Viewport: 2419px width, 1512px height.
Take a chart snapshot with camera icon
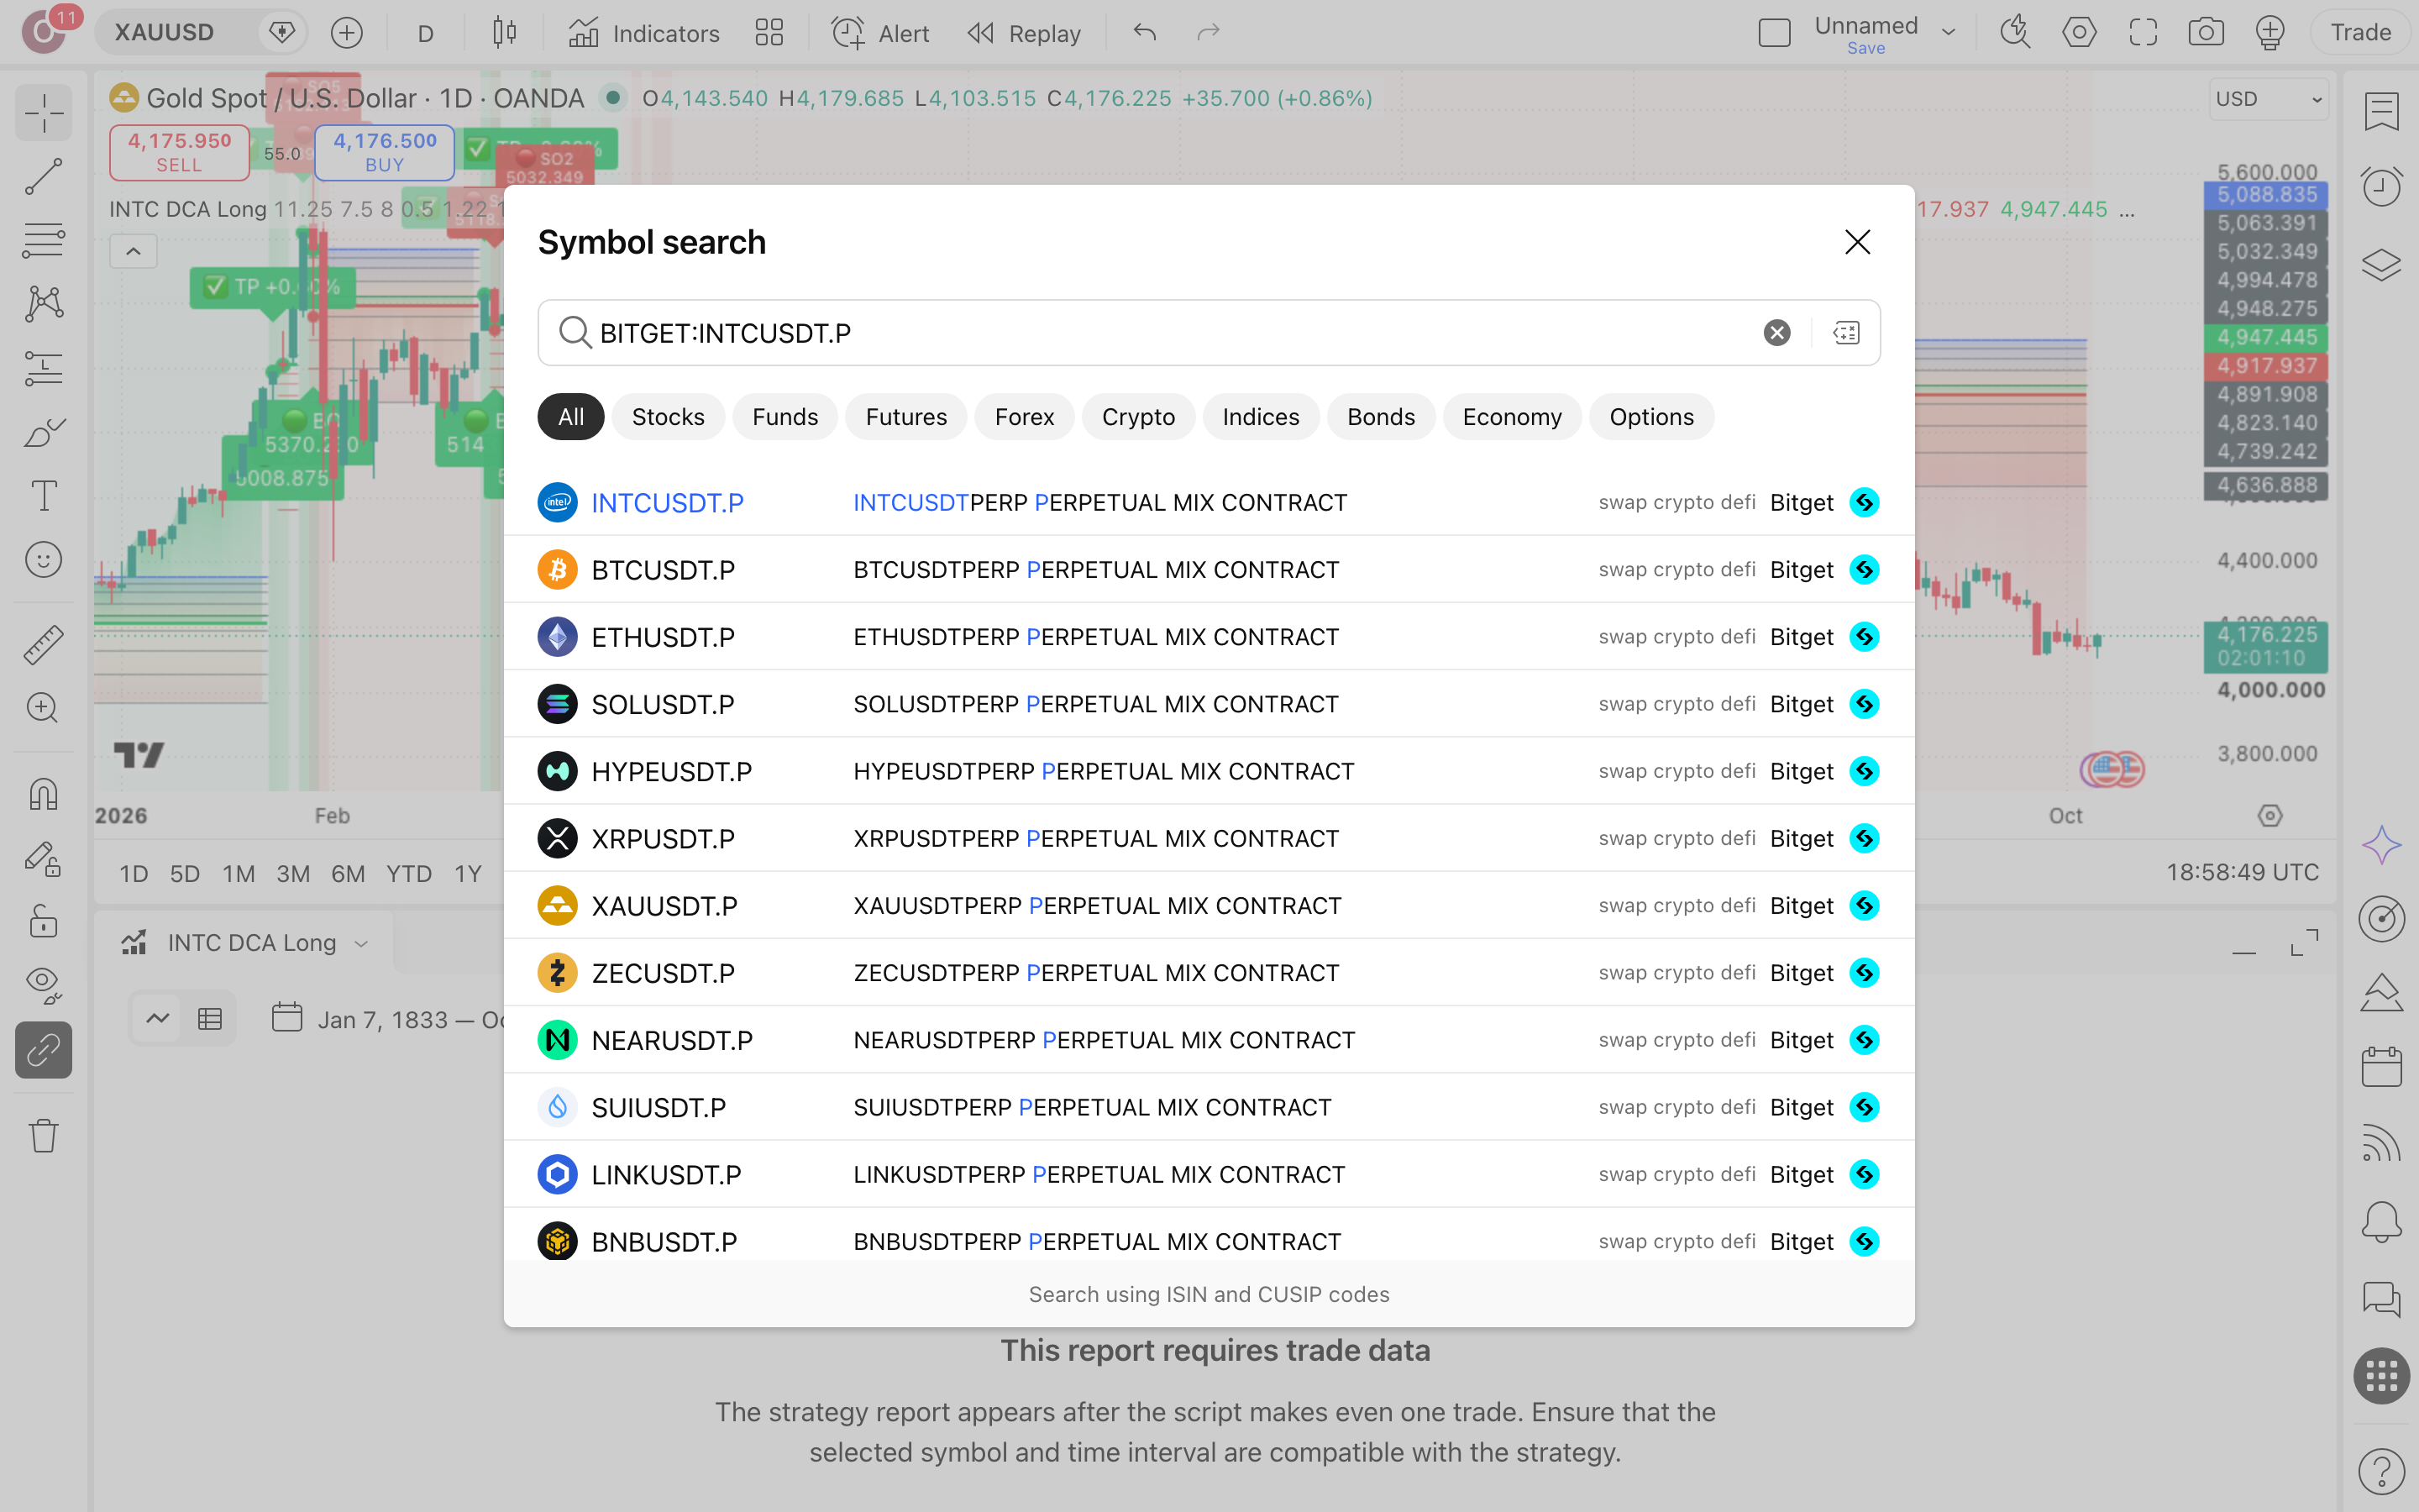click(2205, 33)
